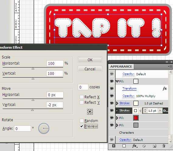Enable the Random checkbox

click(x=81, y=121)
